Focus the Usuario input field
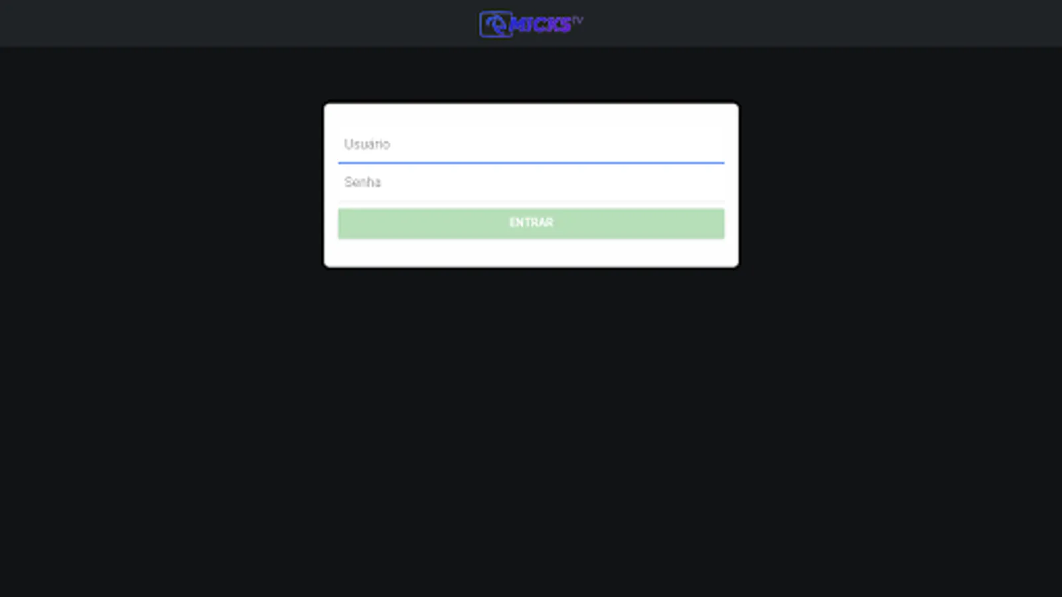Viewport: 1062px width, 597px height. tap(531, 144)
